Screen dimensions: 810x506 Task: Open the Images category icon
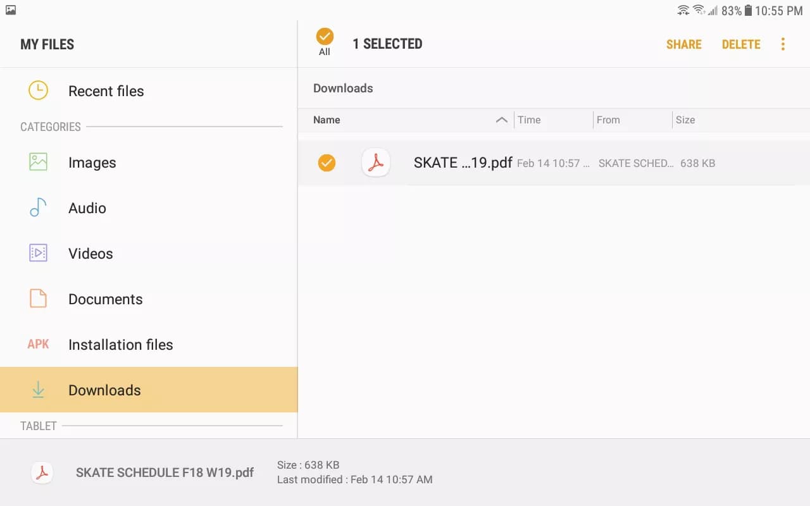[x=38, y=162]
